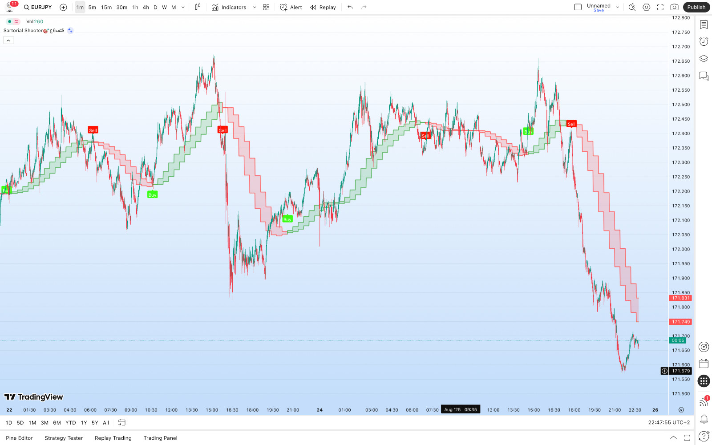Open chart settings gear icon

pyautogui.click(x=647, y=7)
